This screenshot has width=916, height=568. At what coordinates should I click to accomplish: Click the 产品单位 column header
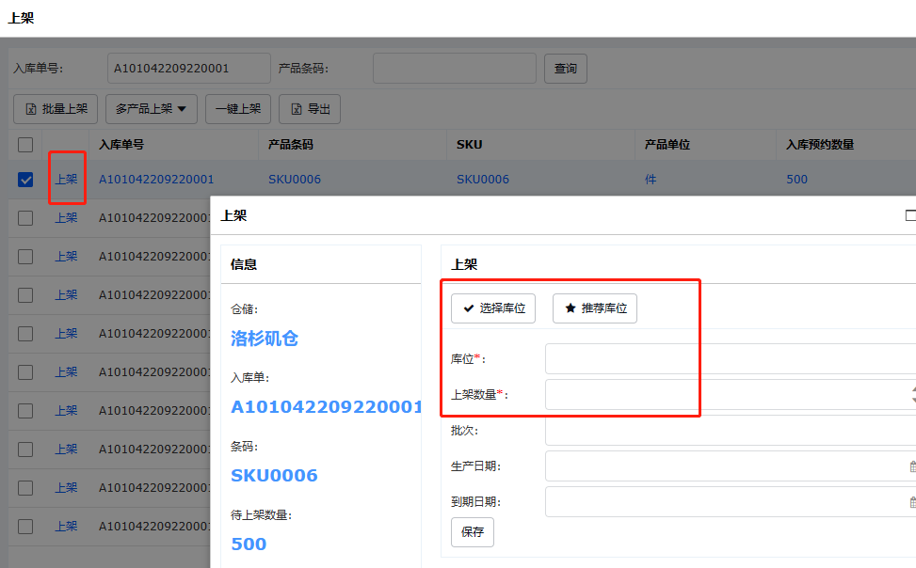point(667,145)
